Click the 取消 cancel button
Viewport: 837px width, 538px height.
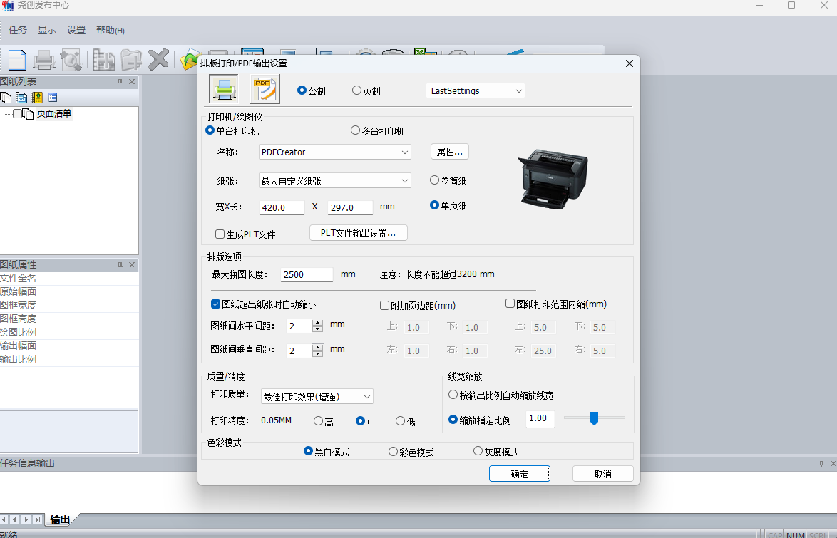[x=602, y=474]
